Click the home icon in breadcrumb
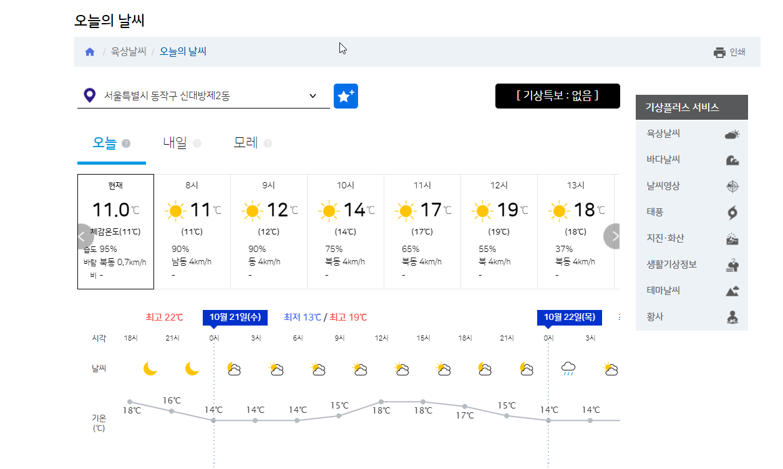 90,52
